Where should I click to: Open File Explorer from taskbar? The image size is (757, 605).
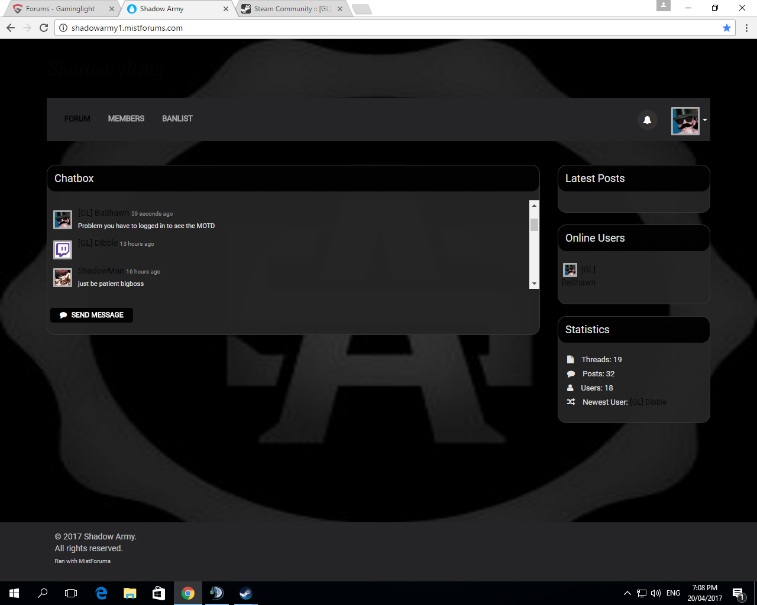pyautogui.click(x=130, y=593)
